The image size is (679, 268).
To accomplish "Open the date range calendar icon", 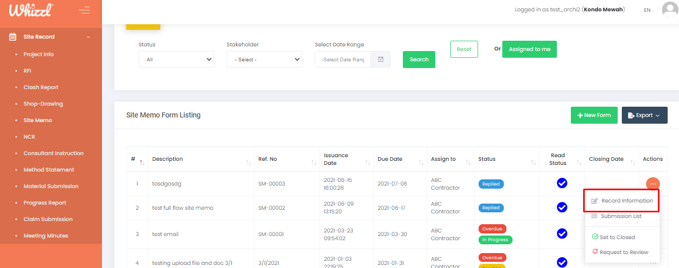I will click(x=381, y=59).
